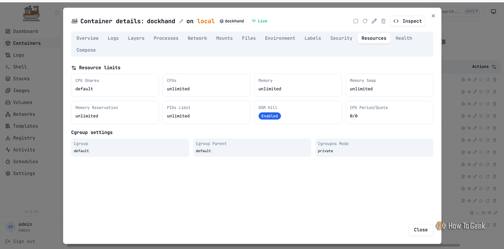Click the Enabled badge under OOM Kill

click(269, 116)
